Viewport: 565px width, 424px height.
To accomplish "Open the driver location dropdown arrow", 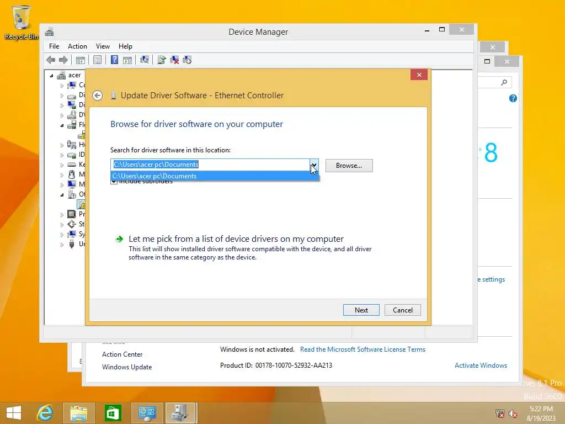I will coord(314,165).
